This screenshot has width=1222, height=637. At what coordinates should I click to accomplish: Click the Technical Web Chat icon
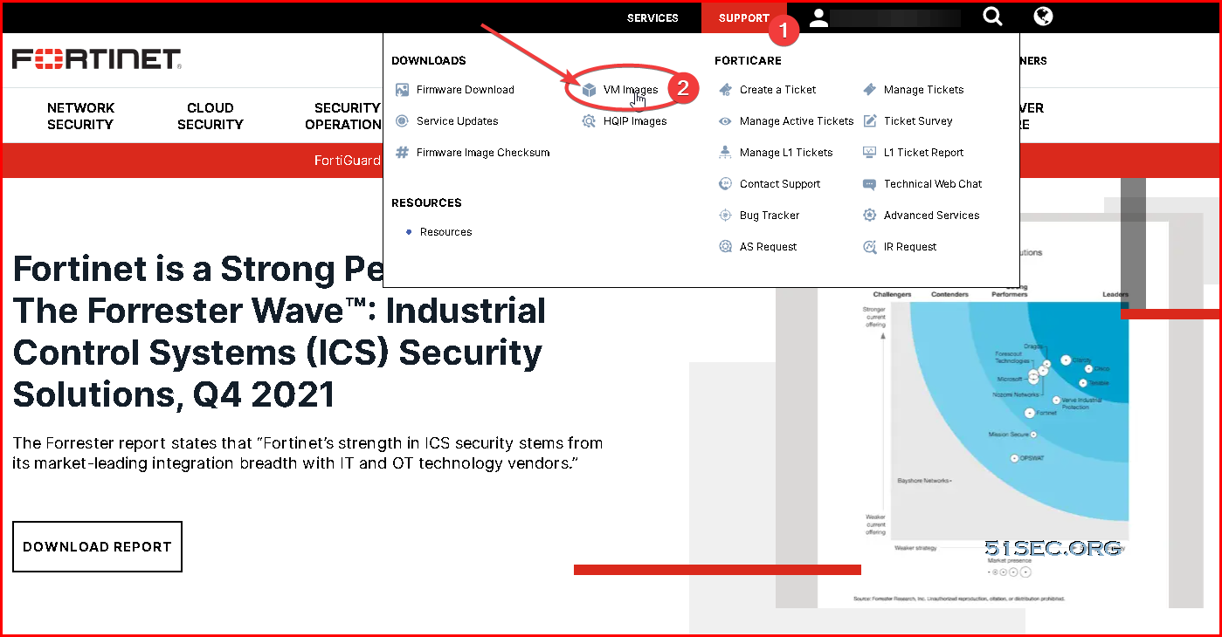click(869, 184)
